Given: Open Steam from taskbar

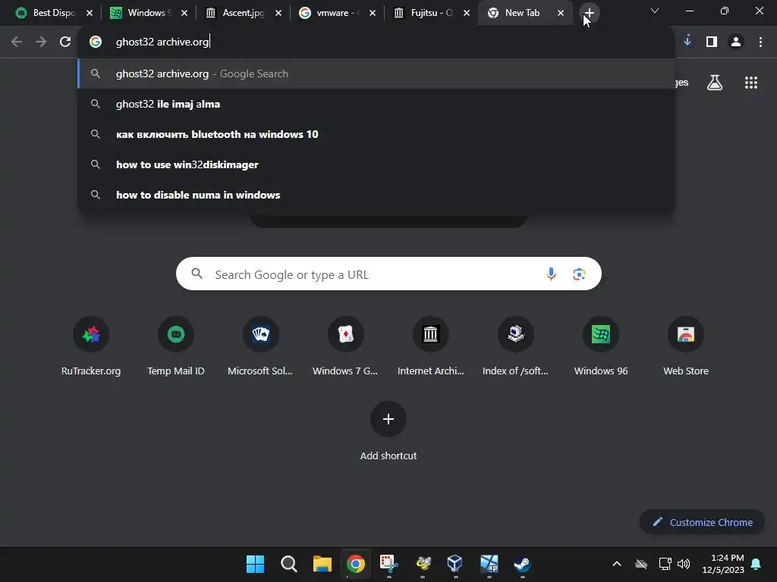Looking at the screenshot, I should 522,564.
